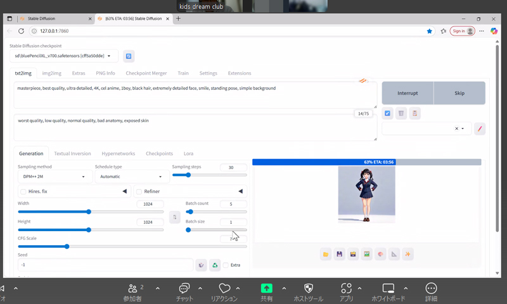Open the Extensions tab
Viewport: 507px width, 304px height.
[x=240, y=73]
